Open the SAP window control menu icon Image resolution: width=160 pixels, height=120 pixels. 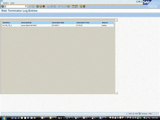2,1
